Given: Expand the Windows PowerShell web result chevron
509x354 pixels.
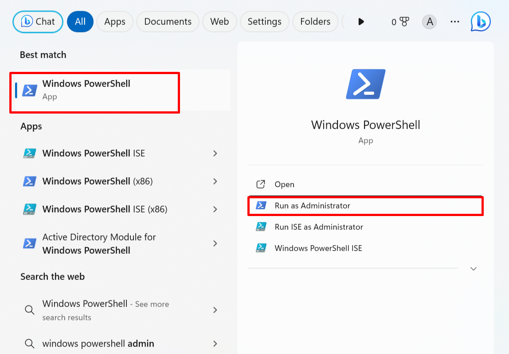Looking at the screenshot, I should click(215, 310).
